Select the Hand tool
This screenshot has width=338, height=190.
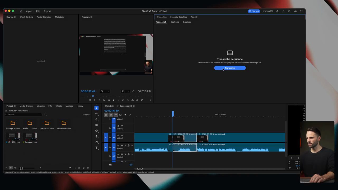coord(96,142)
